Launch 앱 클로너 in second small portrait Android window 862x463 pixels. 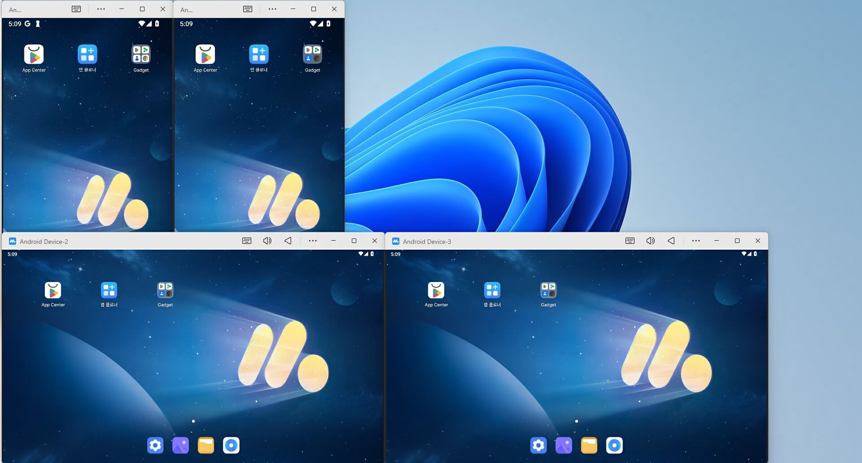click(259, 54)
